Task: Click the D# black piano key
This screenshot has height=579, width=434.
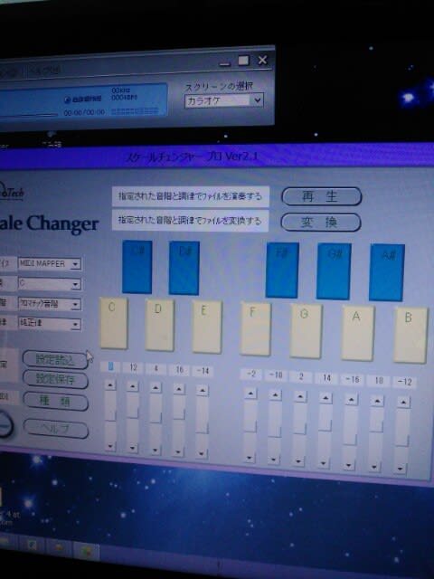Action: (184, 268)
